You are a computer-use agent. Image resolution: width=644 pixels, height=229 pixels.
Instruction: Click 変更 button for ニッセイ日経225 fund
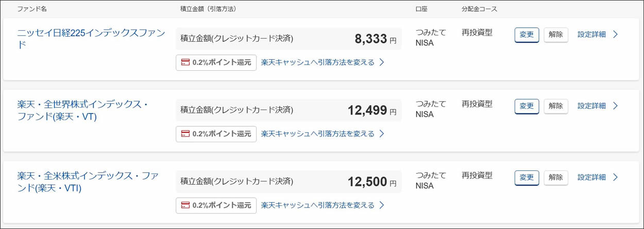point(527,35)
